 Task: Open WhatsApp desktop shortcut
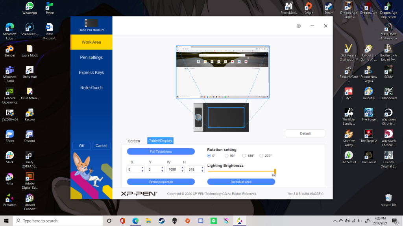[x=30, y=8]
